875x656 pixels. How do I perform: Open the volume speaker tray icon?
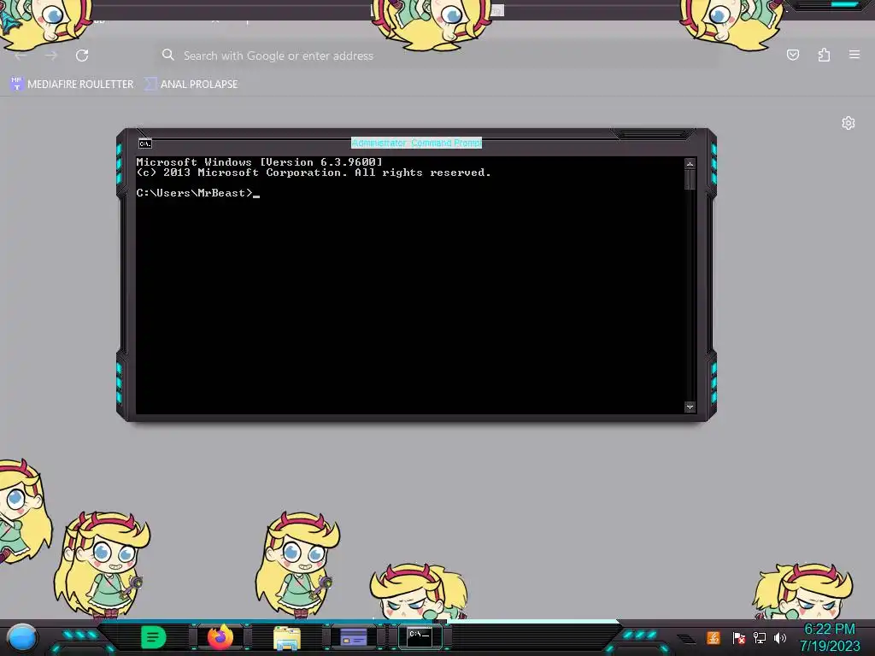[x=780, y=637]
